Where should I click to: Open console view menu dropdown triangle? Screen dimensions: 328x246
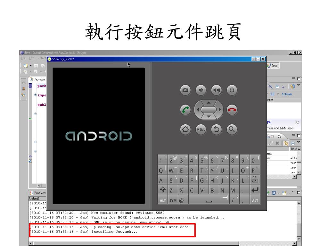pyautogui.click(x=289, y=193)
